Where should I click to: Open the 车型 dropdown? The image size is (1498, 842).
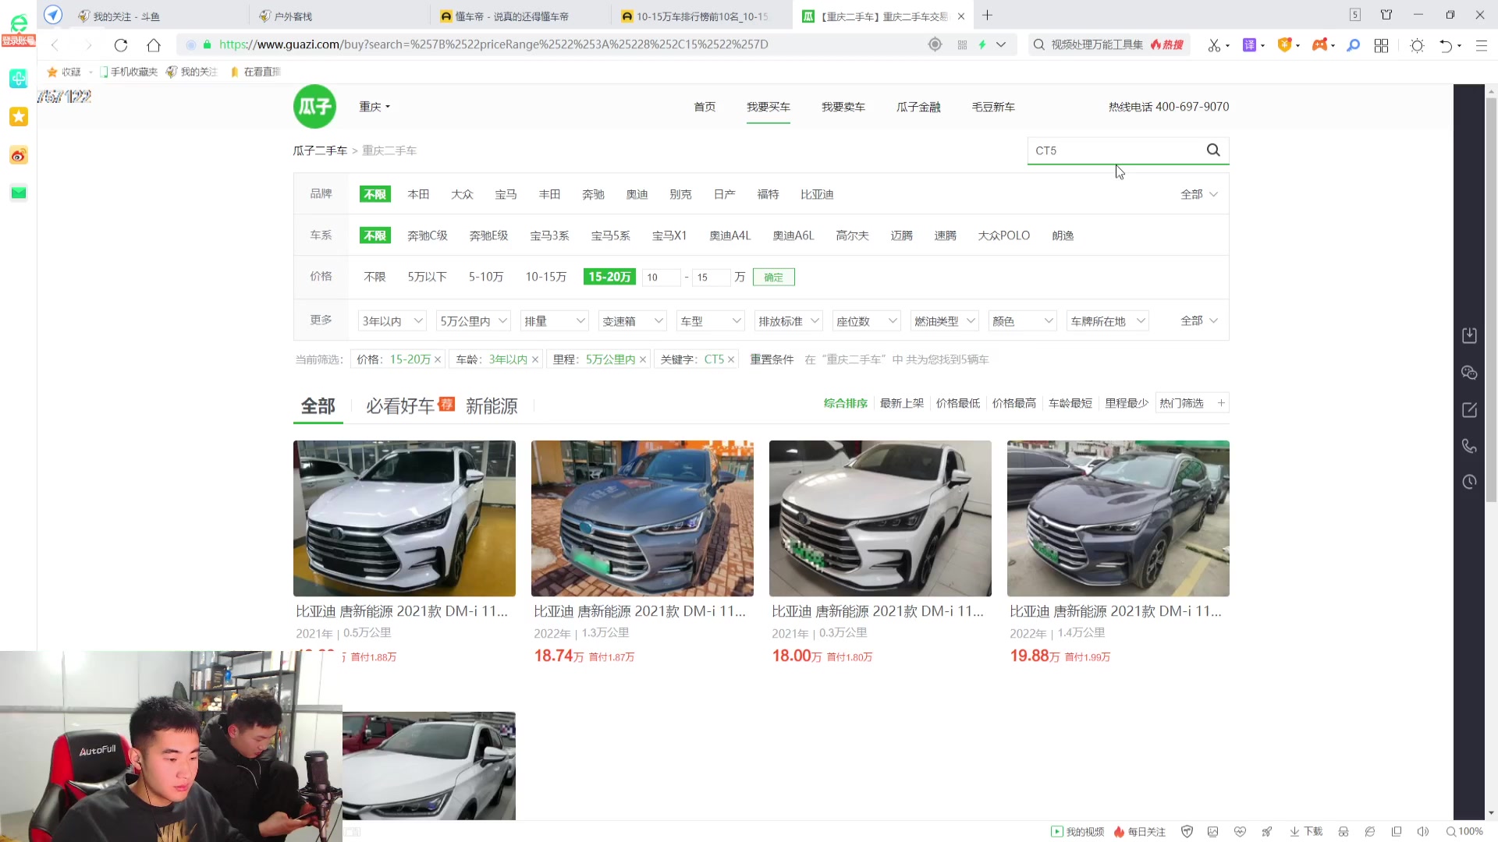pos(711,321)
